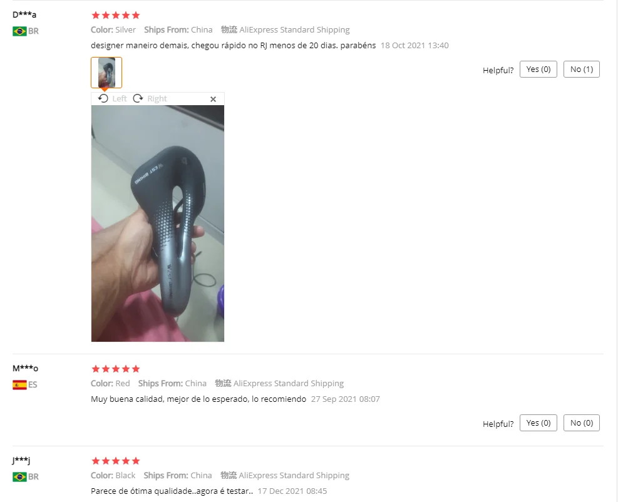Click the Spain flag icon beside M***o
Screen dimensions: 618x502
[19, 385]
